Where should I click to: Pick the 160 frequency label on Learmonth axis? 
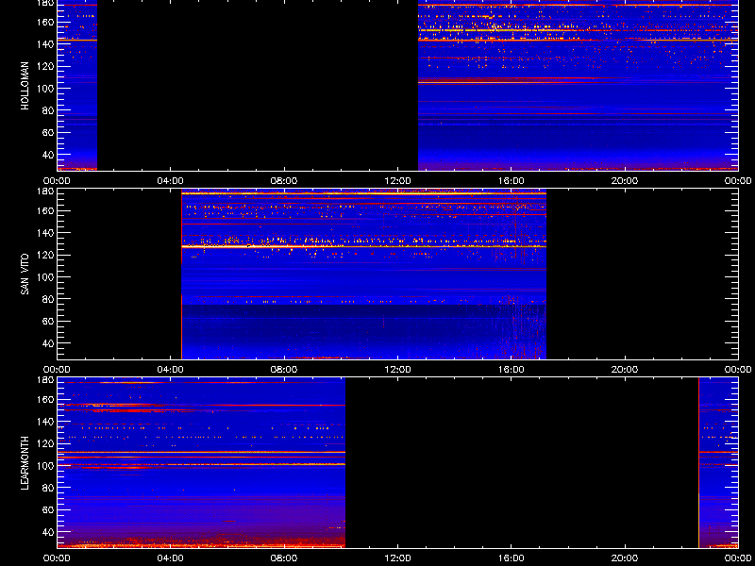44,399
